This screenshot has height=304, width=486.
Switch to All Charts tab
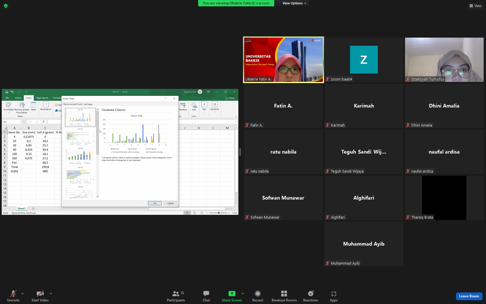pos(88,104)
